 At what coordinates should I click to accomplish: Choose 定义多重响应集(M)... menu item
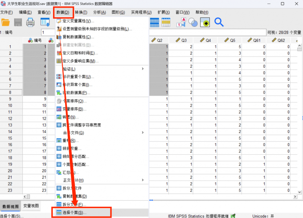pyautogui.click(x=102, y=61)
